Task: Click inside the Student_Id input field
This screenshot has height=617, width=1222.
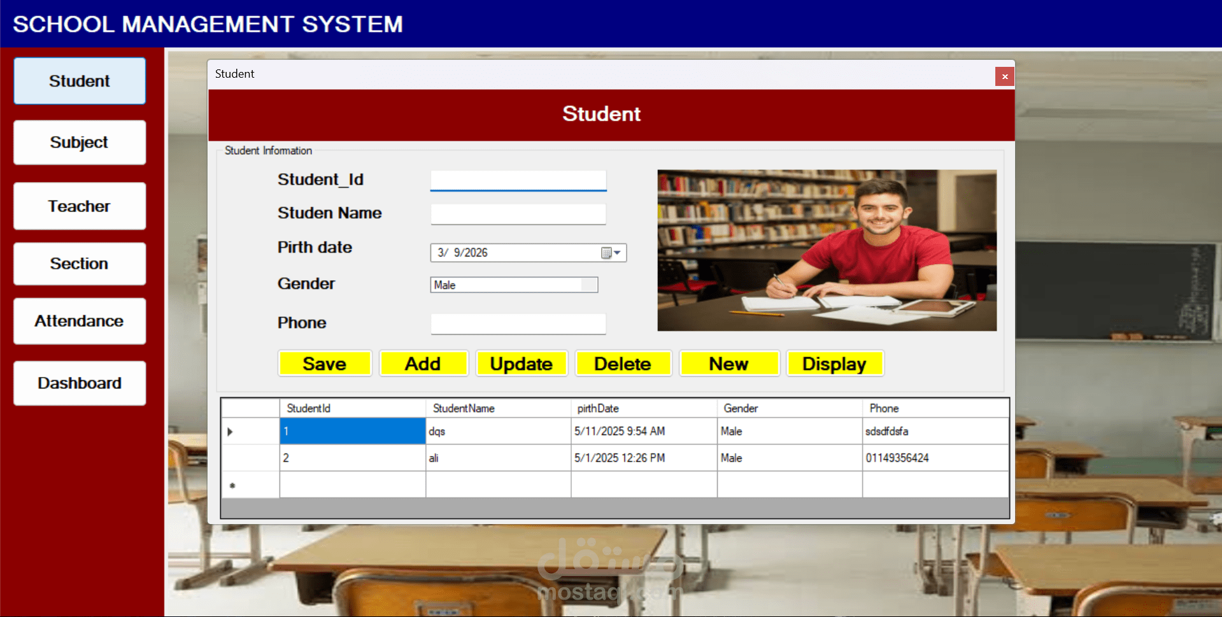Action: pos(518,180)
